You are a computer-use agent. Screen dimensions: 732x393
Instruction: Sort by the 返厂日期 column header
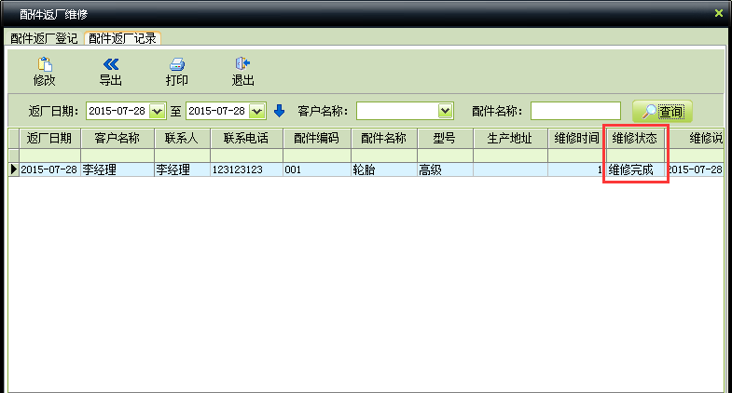(x=49, y=139)
